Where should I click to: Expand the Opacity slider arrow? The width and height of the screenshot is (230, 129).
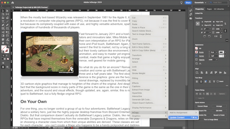click(x=217, y=60)
